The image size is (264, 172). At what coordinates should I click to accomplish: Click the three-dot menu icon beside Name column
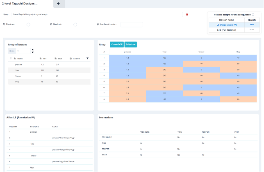coord(11,58)
